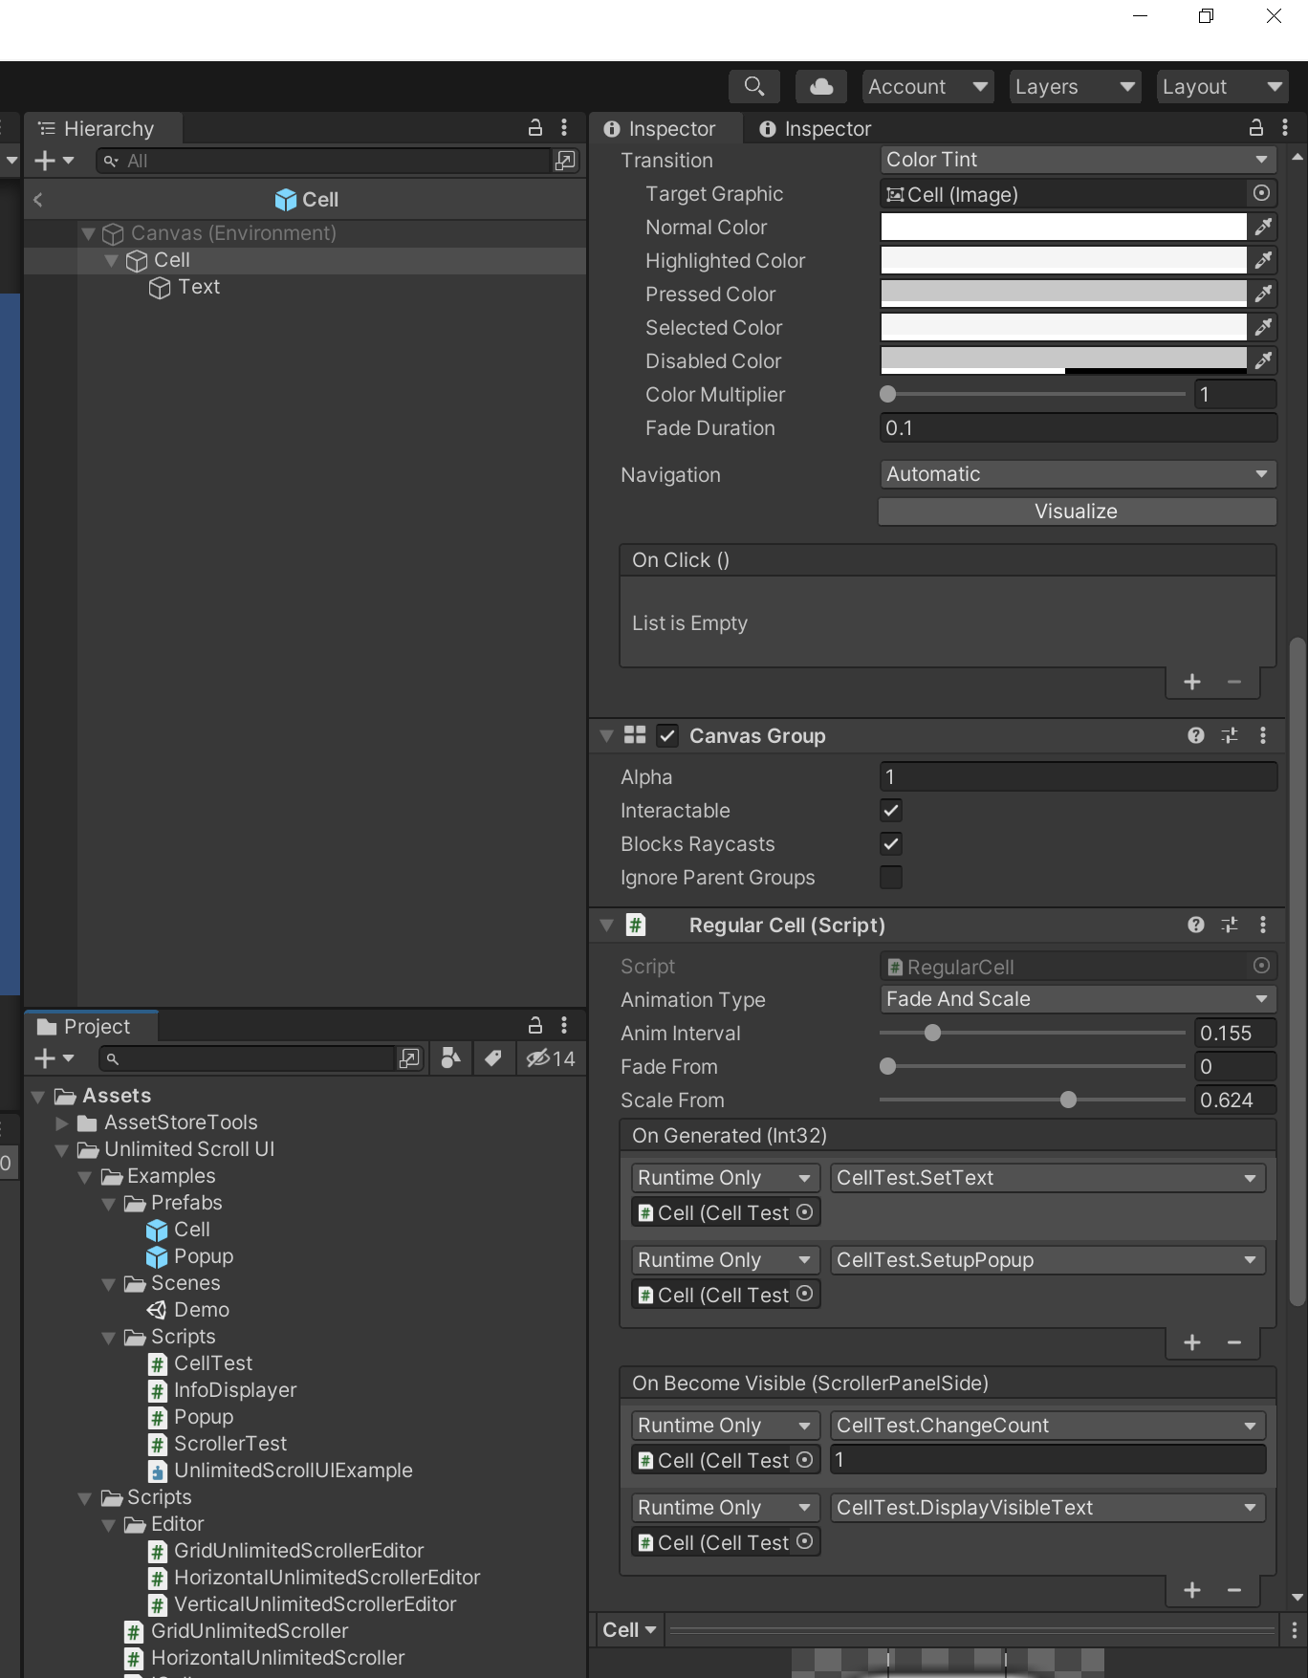Pick Normal Color with eyedropper
This screenshot has width=1308, height=1678.
point(1263,228)
